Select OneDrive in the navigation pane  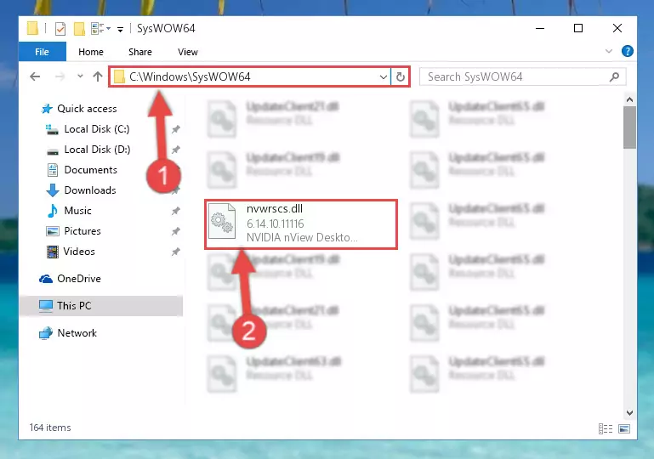coord(79,279)
